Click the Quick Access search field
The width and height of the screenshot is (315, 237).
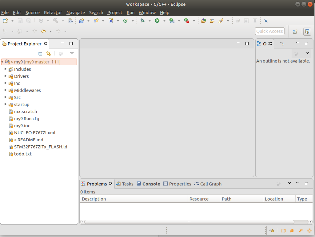[269, 31]
